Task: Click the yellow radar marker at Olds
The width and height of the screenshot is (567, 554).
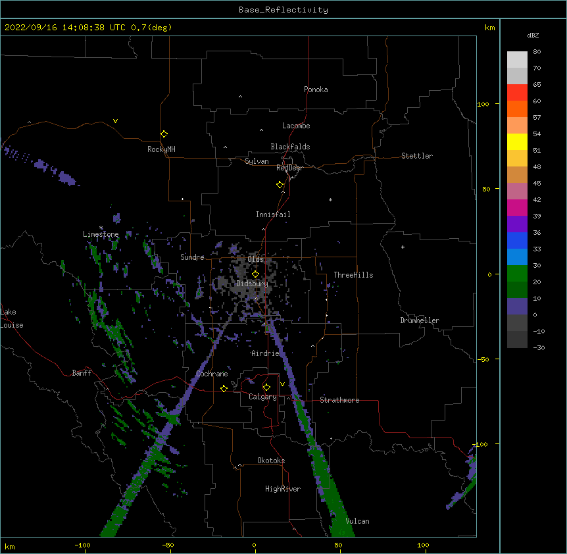Action: 255,274
